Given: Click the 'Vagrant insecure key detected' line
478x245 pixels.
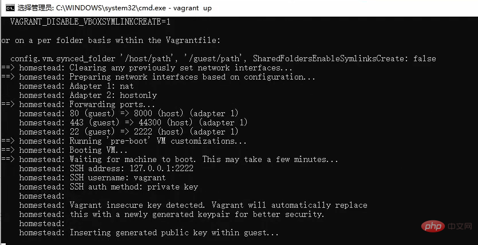Looking at the screenshot, I should [193, 205].
